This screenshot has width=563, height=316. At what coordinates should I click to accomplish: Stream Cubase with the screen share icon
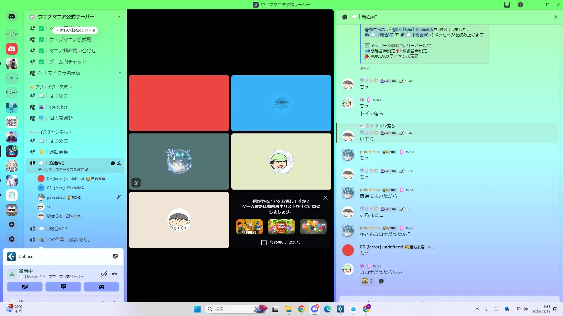pyautogui.click(x=115, y=257)
